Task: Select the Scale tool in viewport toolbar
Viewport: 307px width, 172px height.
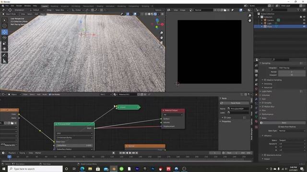Action: [x=4, y=43]
